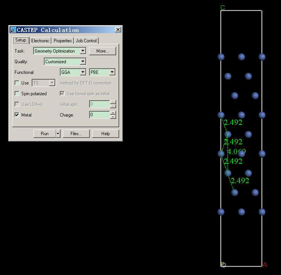This screenshot has width=281, height=275.
Task: Switch to the Setup tab
Action: (21, 40)
